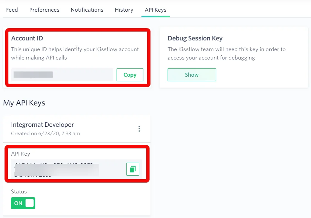Click the blurred Account ID value field
Image resolution: width=311 pixels, height=218 pixels.
tap(62, 75)
